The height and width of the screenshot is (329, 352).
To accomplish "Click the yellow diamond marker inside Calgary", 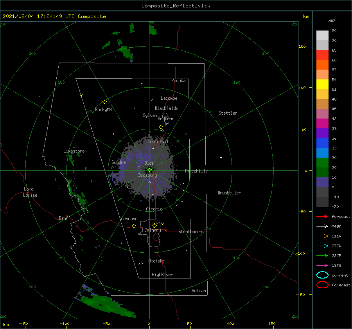I will [154, 225].
